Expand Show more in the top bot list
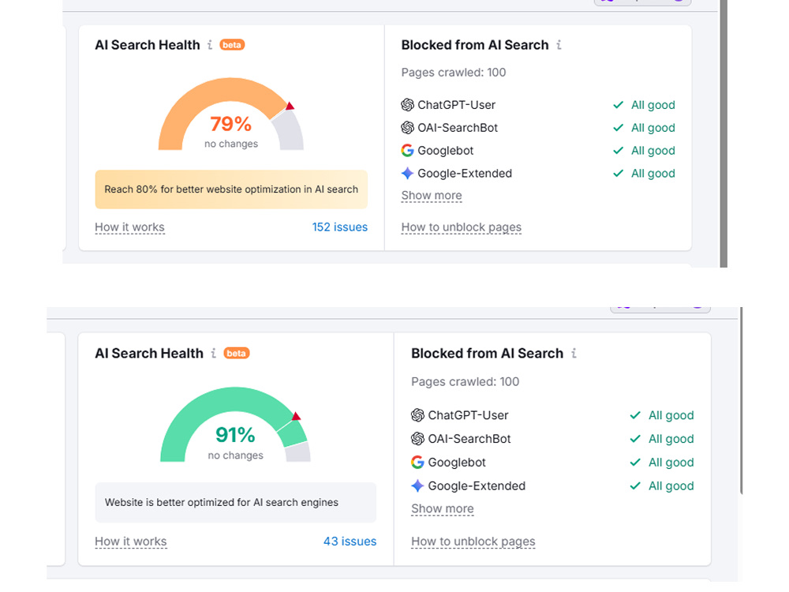 coord(432,195)
